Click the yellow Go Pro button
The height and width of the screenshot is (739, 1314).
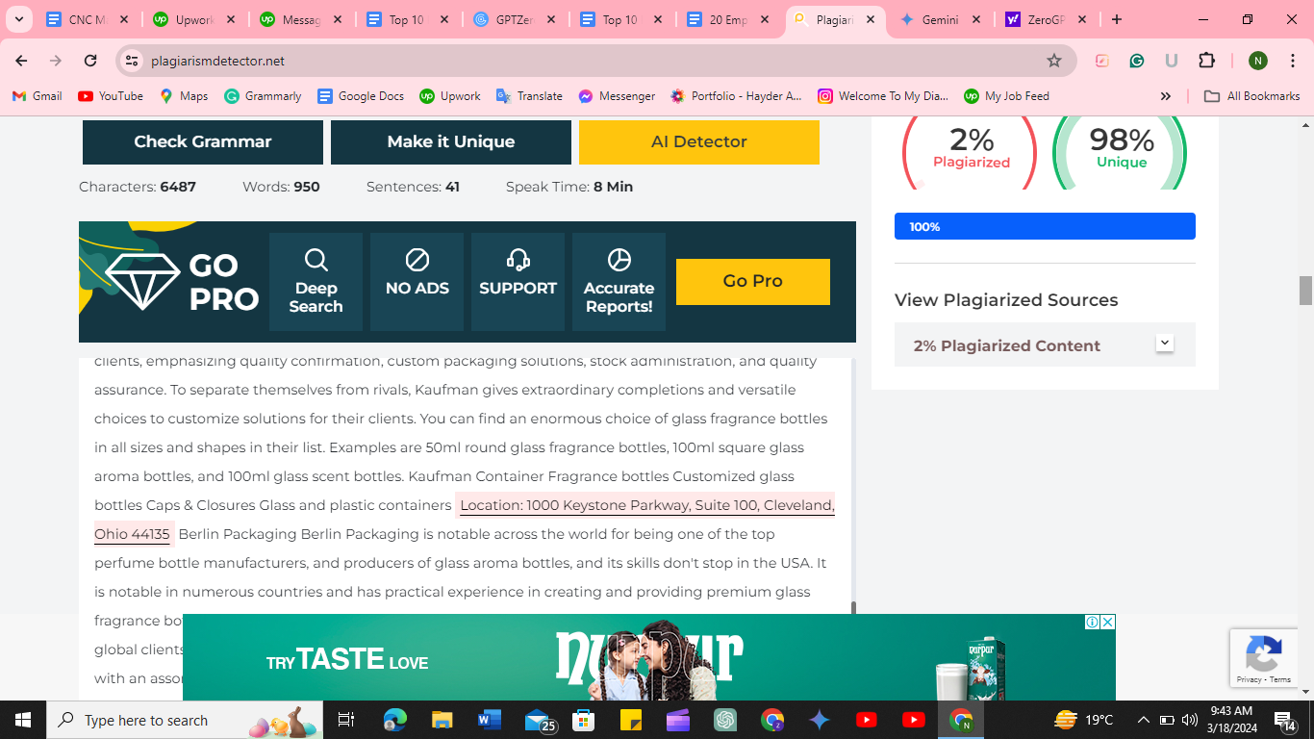coord(753,281)
